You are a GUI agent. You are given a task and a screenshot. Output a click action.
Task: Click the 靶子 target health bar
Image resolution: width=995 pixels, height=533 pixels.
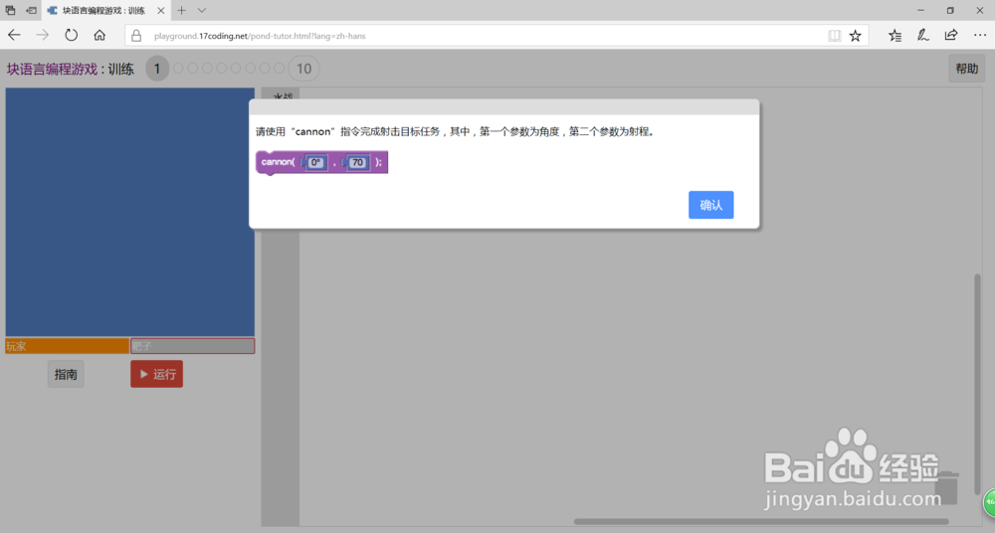tap(192, 346)
